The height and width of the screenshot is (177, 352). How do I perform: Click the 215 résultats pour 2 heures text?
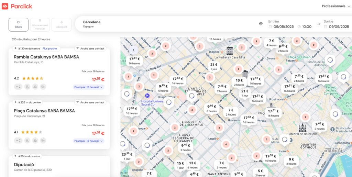tap(31, 39)
